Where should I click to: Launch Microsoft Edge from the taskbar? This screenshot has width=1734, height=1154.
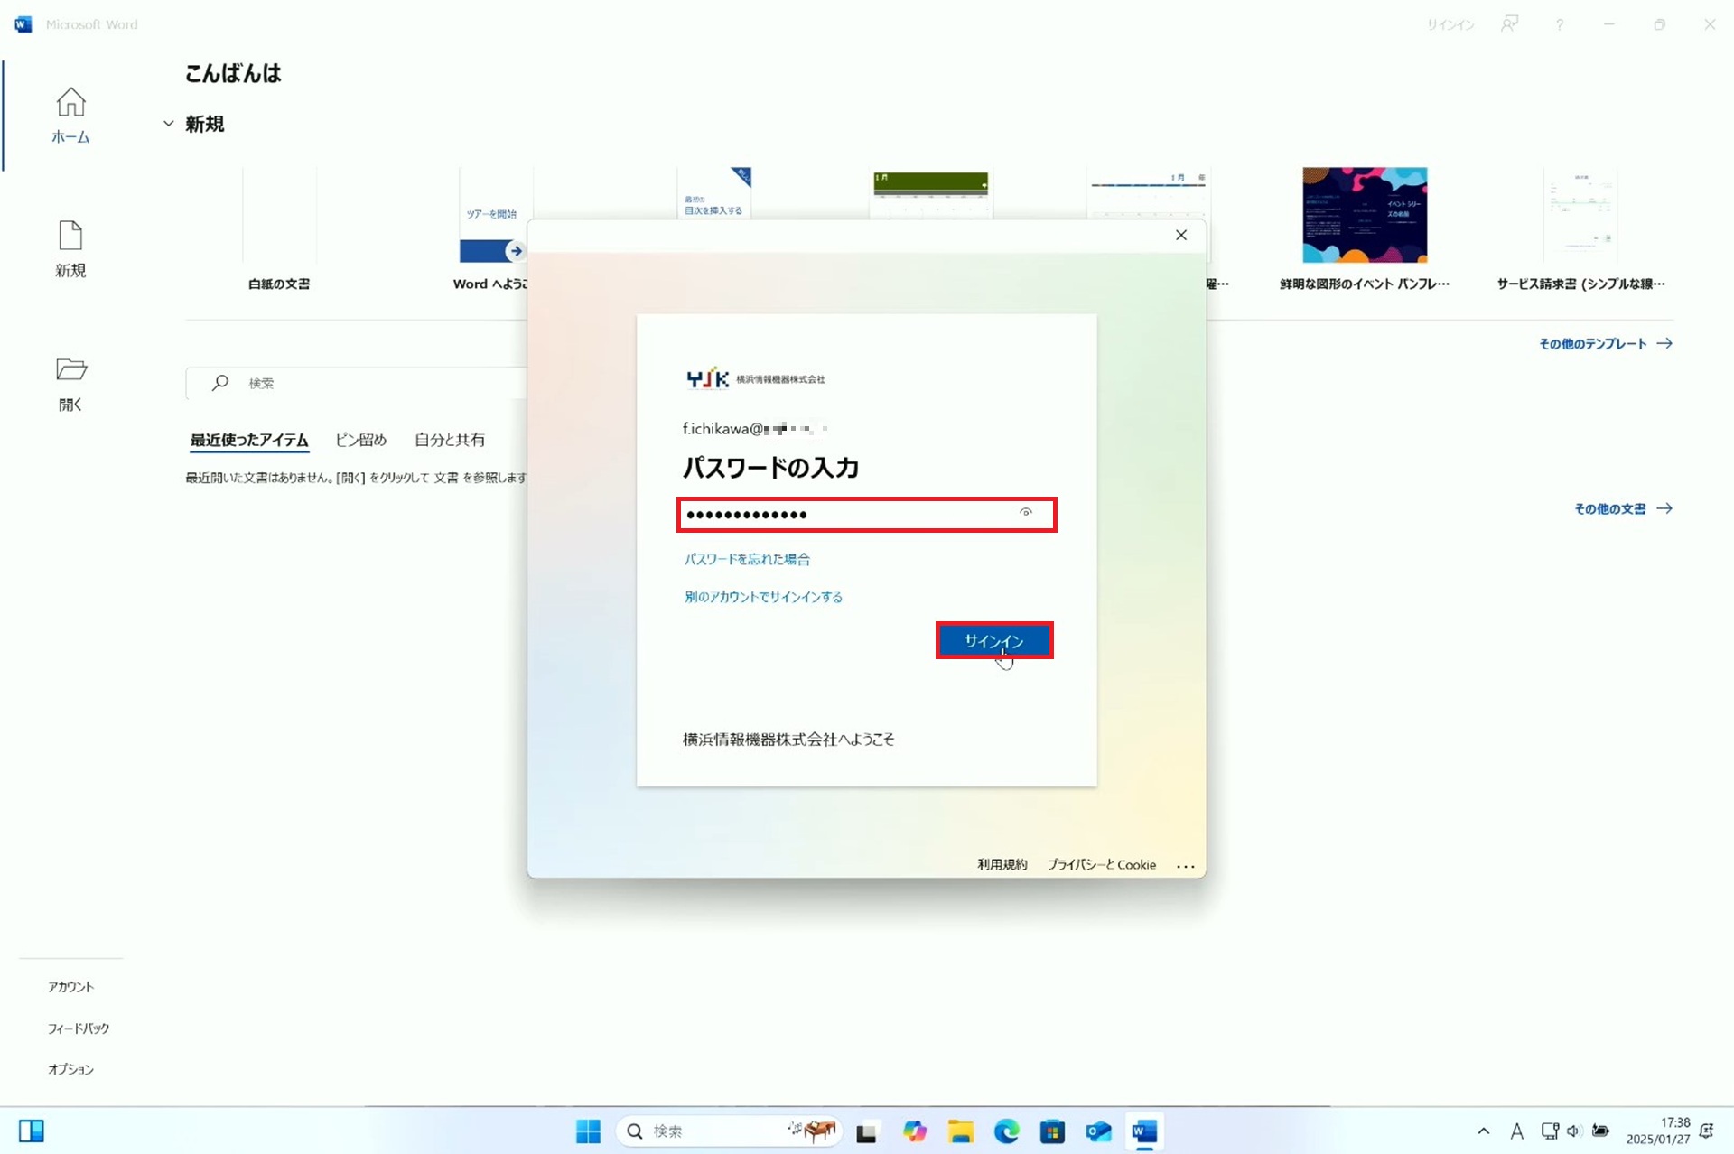pos(1006,1131)
